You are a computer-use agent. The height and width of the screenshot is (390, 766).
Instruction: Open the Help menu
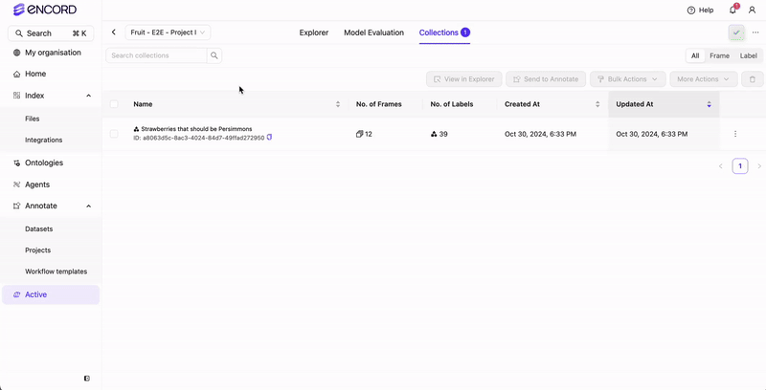coord(700,11)
